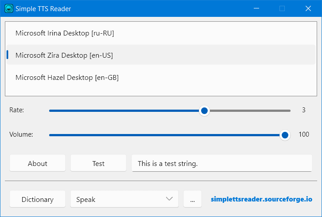Choose the Microsoft Zira Desktop voice
This screenshot has width=322, height=217.
64,55
